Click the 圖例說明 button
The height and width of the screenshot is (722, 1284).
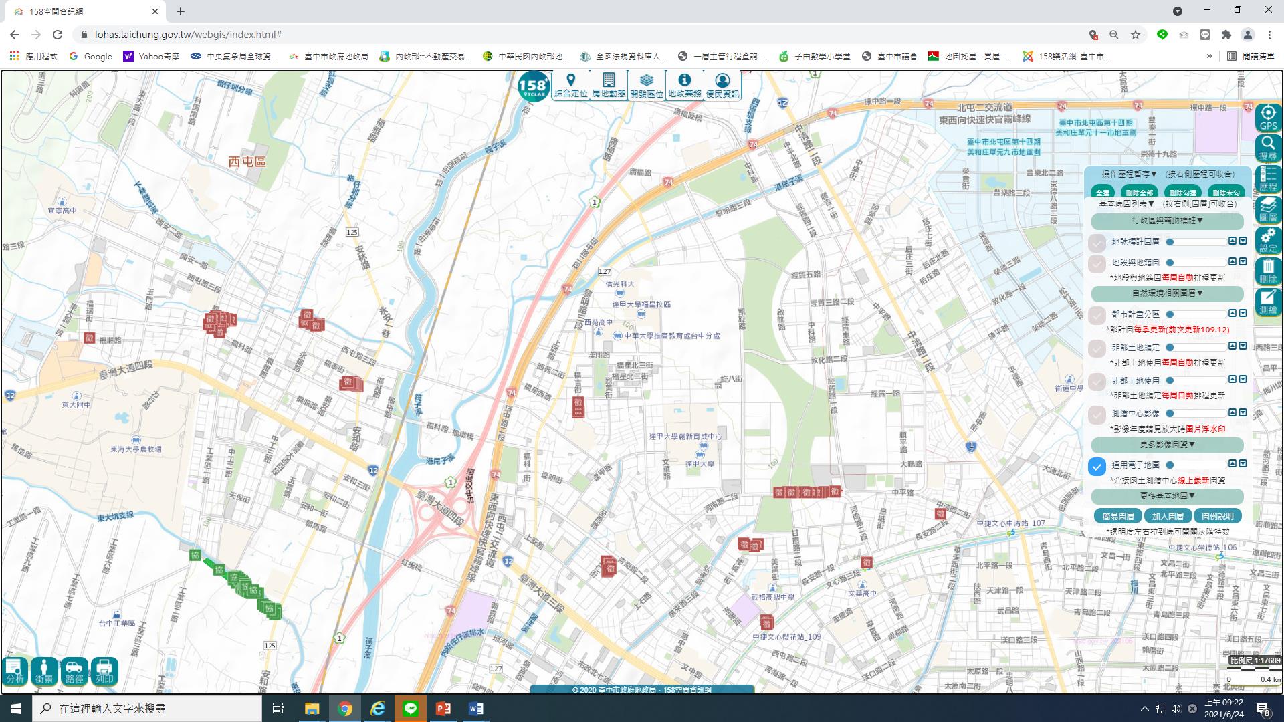click(1217, 516)
